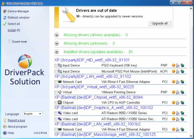This screenshot has width=194, height=139.
Task: Click the Virtual device type icon in VMware row
Action: (x=60, y=92)
